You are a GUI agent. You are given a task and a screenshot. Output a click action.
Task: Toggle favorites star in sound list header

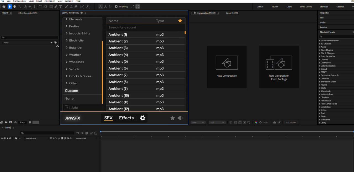click(x=180, y=21)
